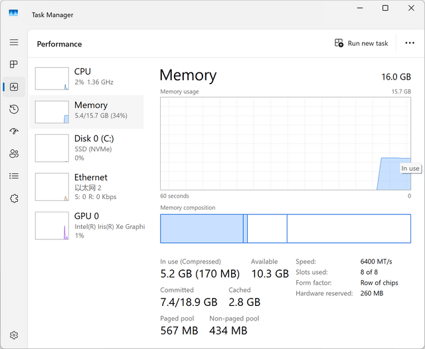Open Task Manager settings gear
Image resolution: width=425 pixels, height=349 pixels.
[14, 335]
